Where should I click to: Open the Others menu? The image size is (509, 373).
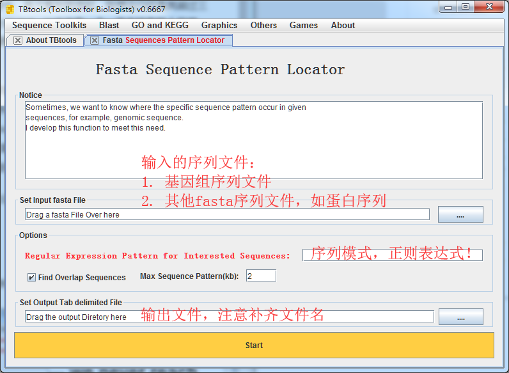pos(263,26)
